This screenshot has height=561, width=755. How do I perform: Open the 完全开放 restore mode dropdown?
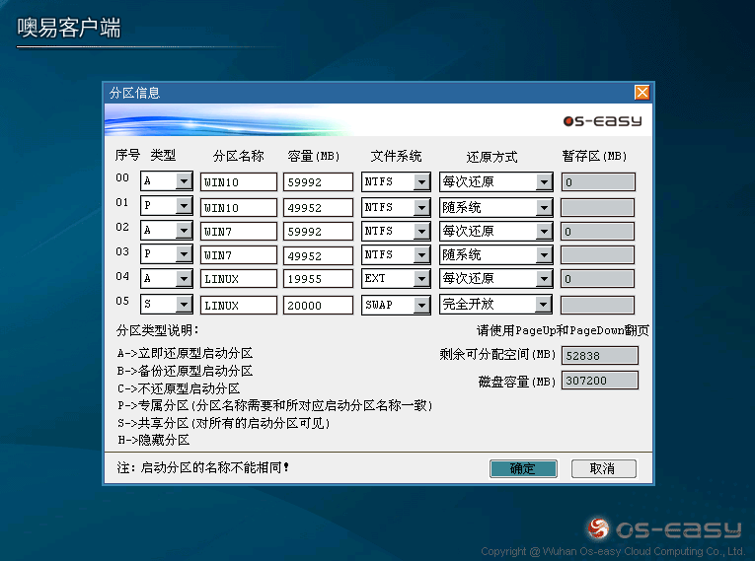[544, 305]
